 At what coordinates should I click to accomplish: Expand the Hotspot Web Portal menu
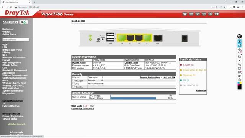12,50
